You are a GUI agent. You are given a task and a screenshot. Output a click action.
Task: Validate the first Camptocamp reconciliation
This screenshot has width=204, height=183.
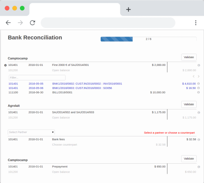[189, 57]
